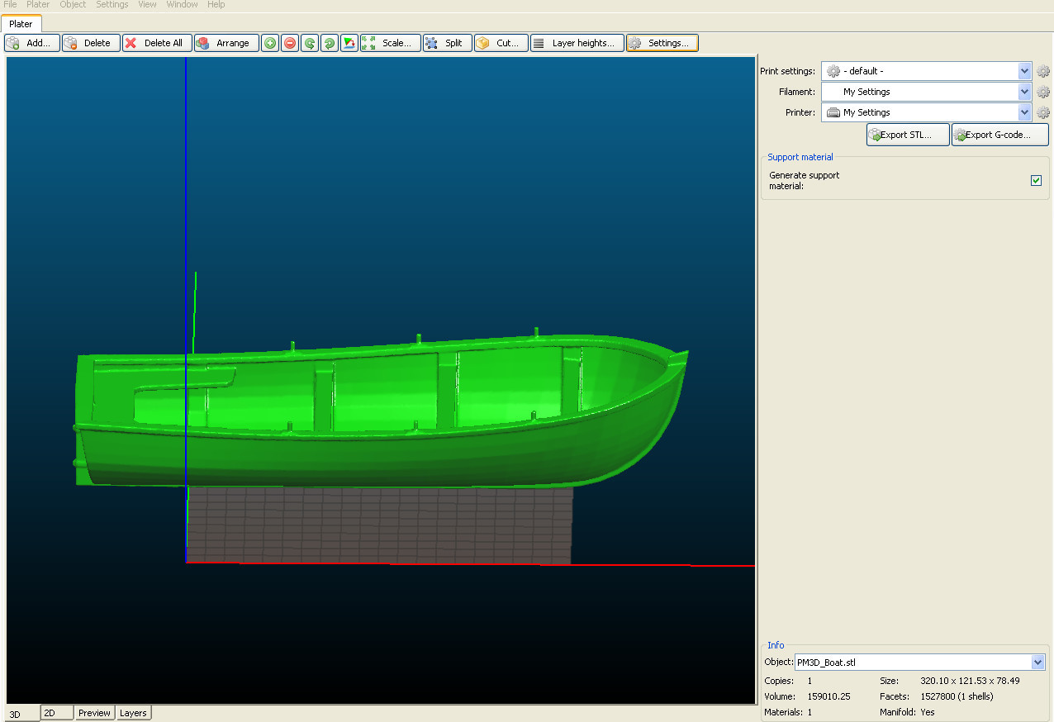Expand the Filament preset dropdown
Viewport: 1054px width, 722px height.
tap(1024, 92)
